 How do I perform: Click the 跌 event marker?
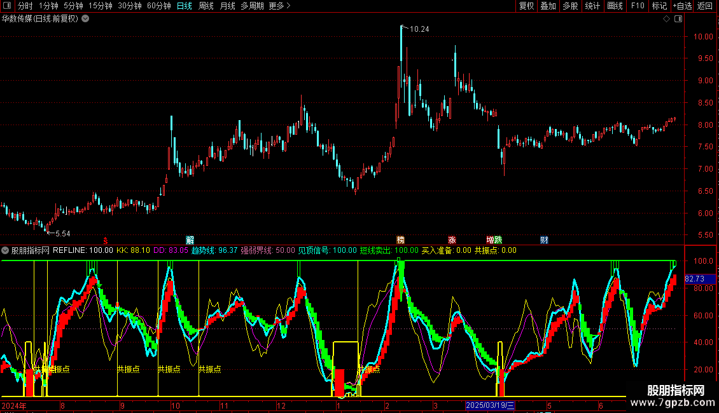[x=498, y=240]
